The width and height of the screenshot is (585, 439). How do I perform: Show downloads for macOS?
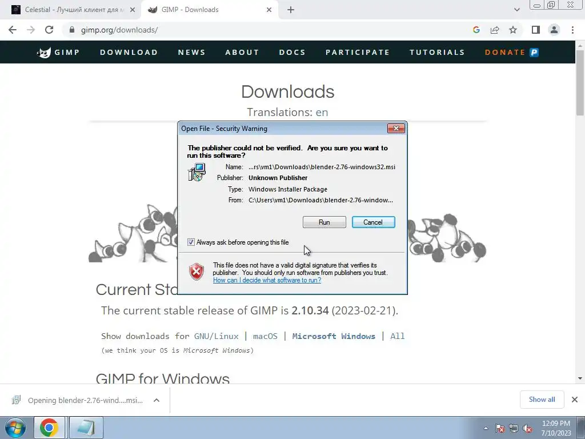(x=265, y=336)
